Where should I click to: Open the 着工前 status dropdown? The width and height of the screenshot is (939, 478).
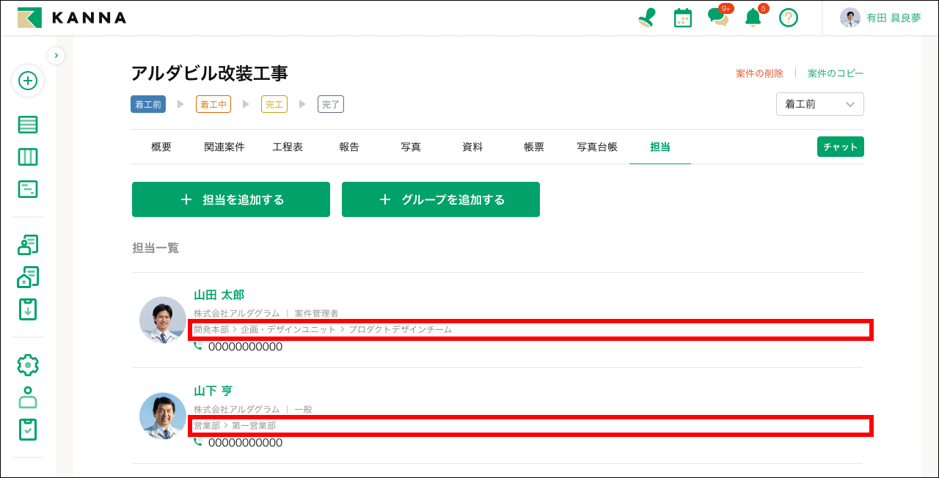(x=819, y=104)
